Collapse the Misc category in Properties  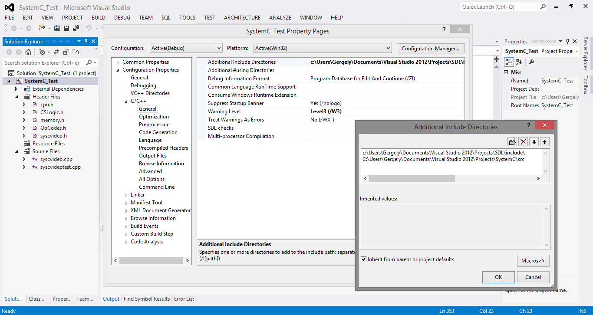tap(506, 72)
